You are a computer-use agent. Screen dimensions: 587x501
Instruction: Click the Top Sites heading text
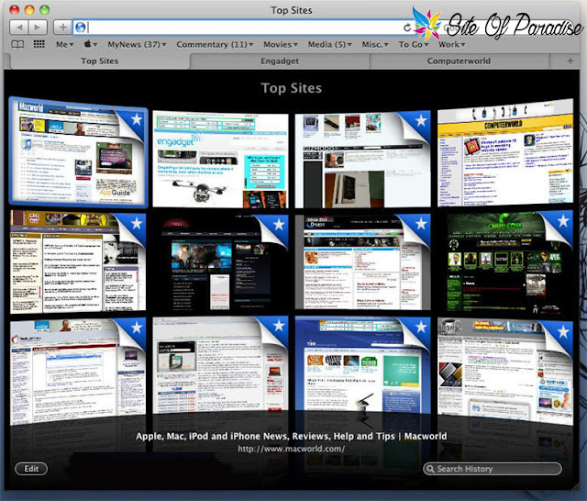tap(292, 88)
